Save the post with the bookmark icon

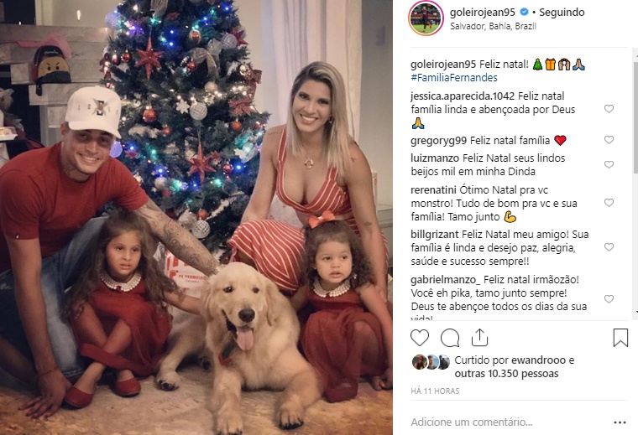pyautogui.click(x=620, y=338)
